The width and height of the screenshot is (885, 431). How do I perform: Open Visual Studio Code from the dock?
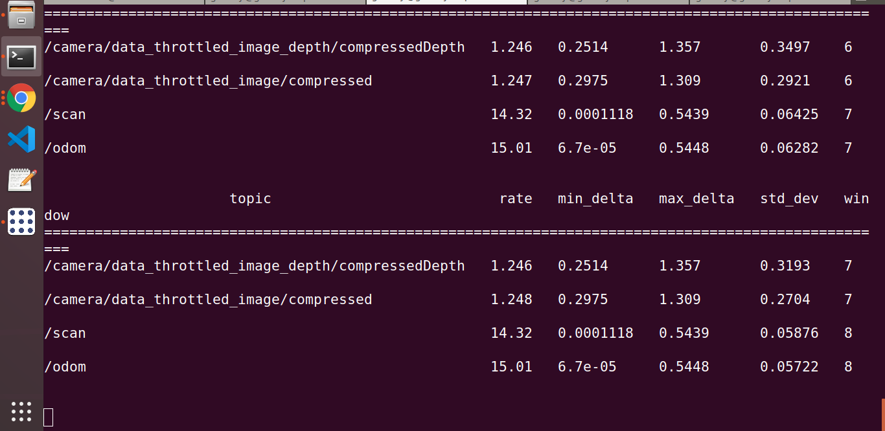21,139
